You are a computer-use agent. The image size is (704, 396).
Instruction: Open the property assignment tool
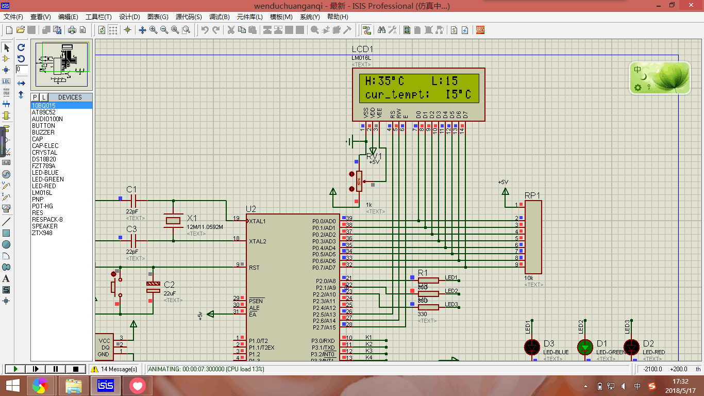pos(392,30)
